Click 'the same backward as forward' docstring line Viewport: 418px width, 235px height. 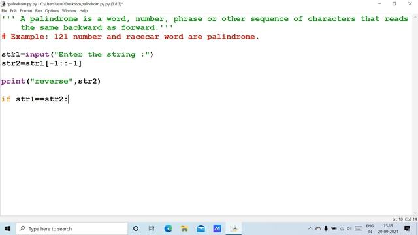[x=97, y=27]
